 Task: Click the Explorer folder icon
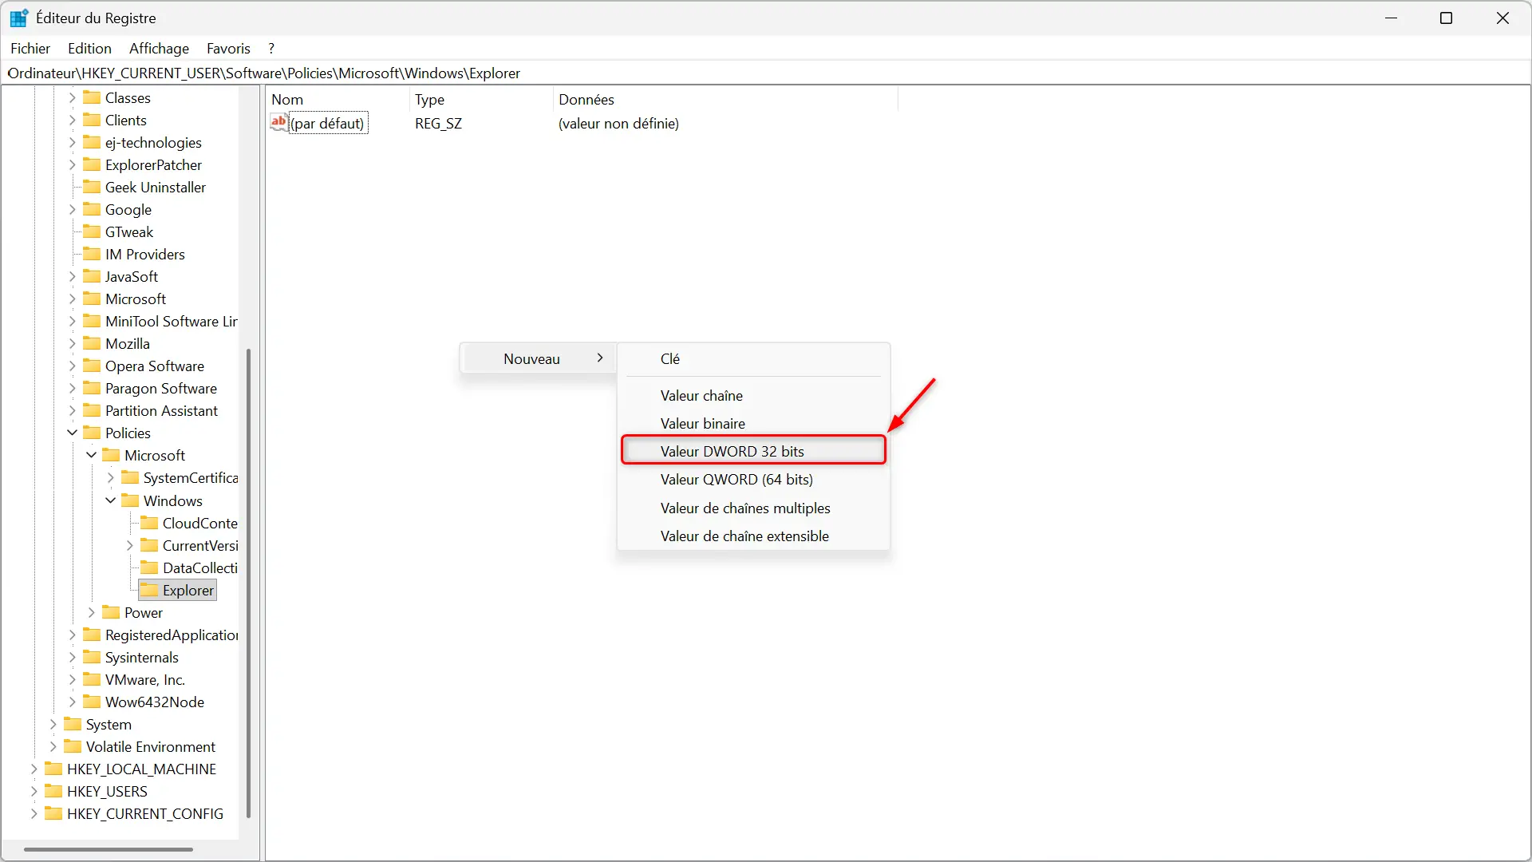coord(149,590)
